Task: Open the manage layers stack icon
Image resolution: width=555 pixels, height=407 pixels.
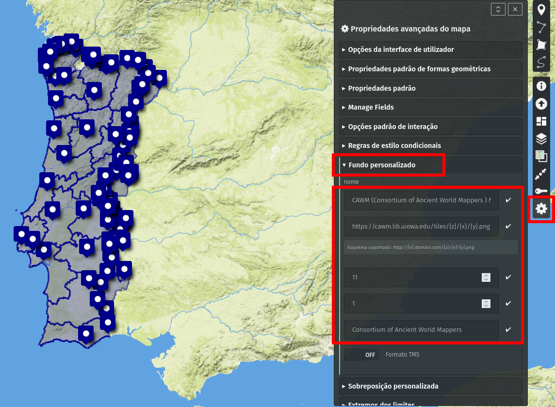Action: point(541,139)
